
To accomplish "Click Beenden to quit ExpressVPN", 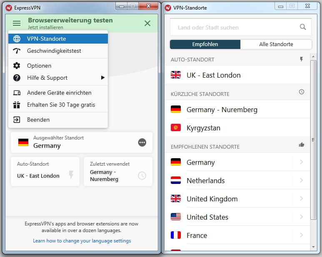I will (x=58, y=120).
